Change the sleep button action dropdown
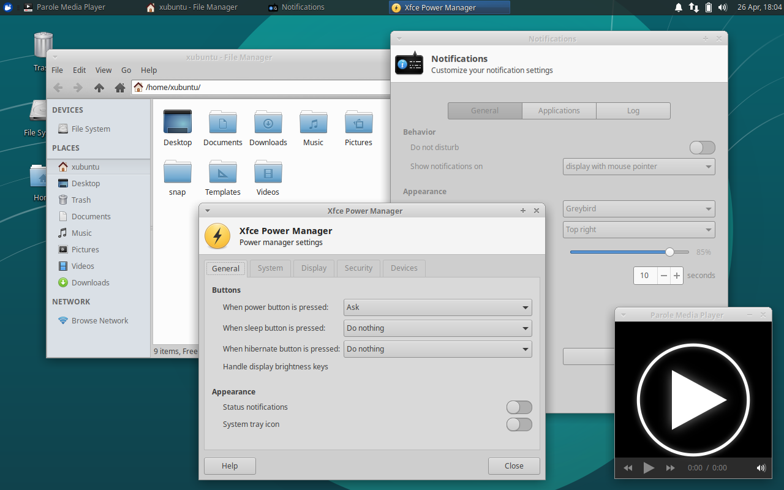This screenshot has width=784, height=490. tap(437, 328)
